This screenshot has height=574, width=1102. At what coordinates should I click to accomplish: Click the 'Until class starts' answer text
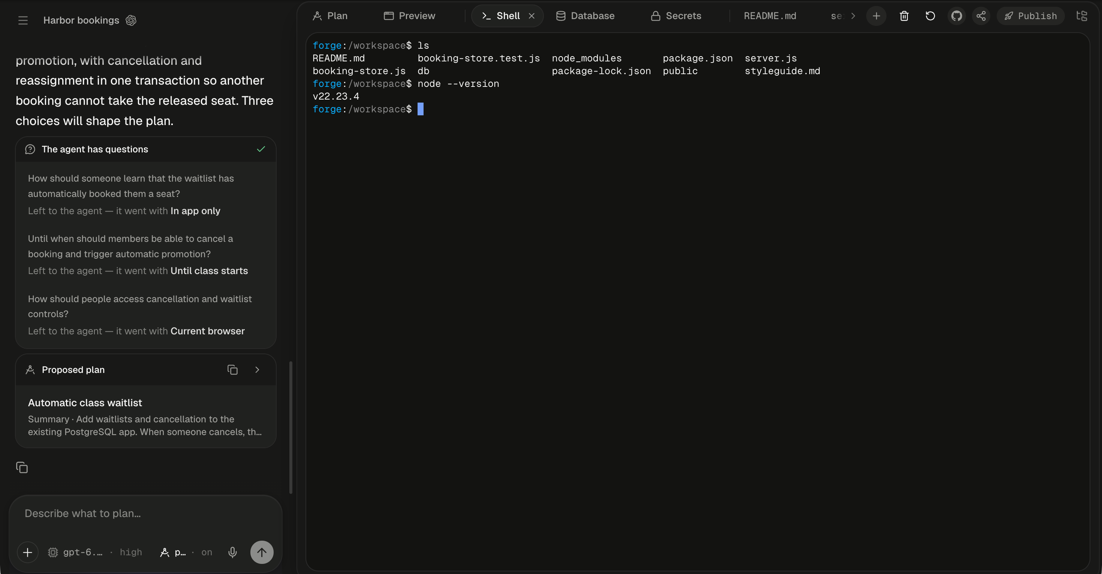coord(209,271)
